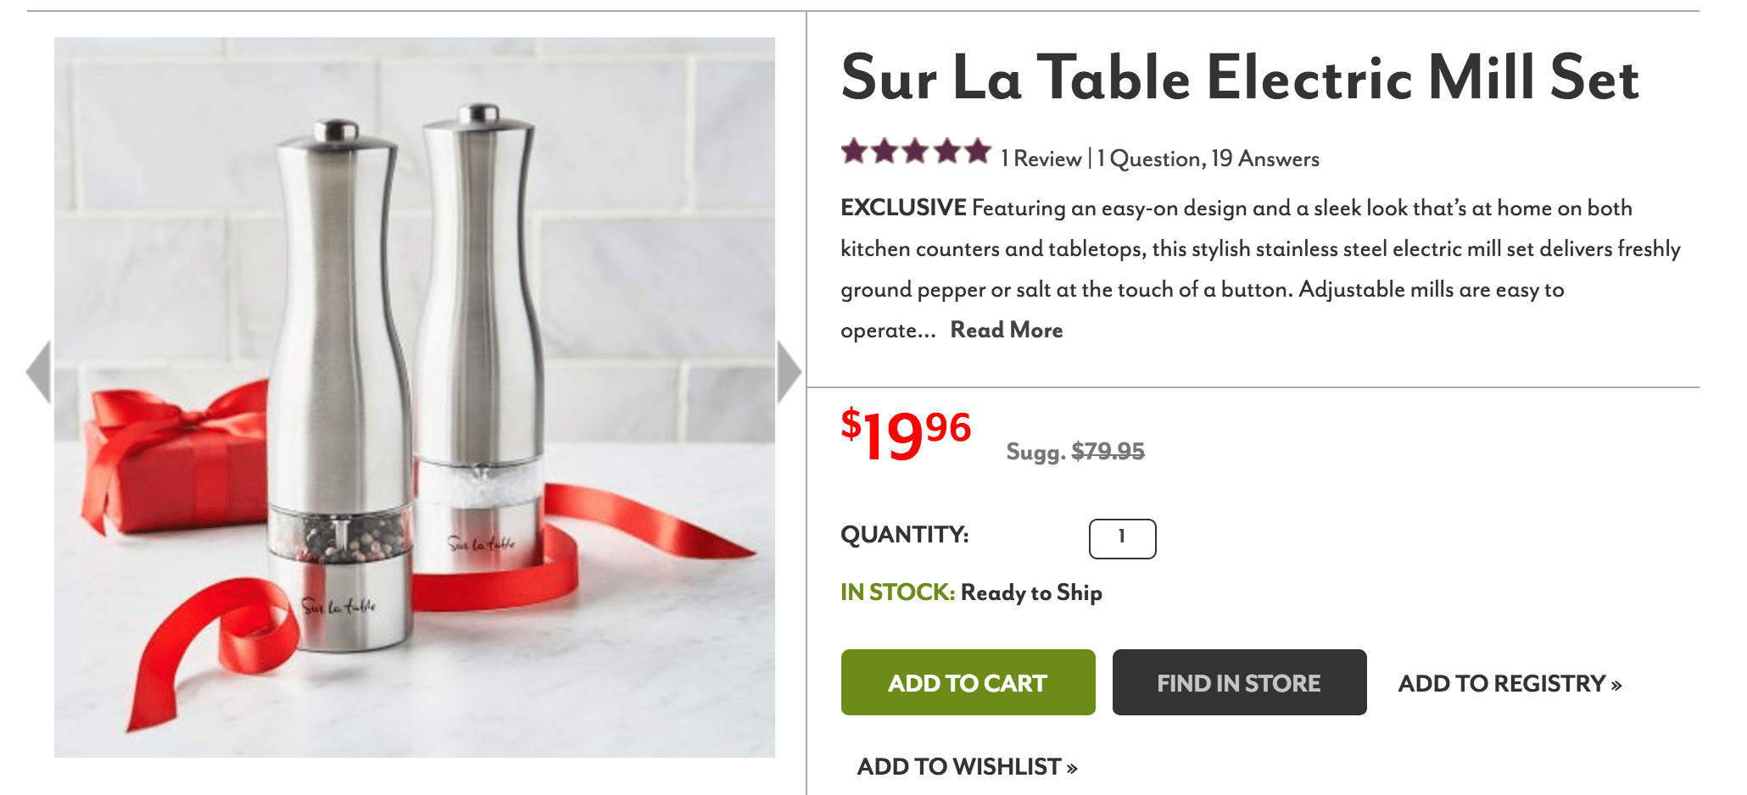Click the right image carousel arrow
Image resolution: width=1747 pixels, height=795 pixels.
pos(790,370)
